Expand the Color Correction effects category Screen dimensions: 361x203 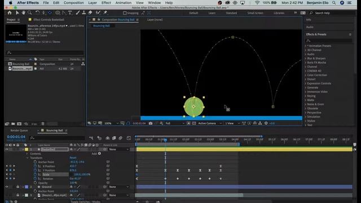click(306, 75)
